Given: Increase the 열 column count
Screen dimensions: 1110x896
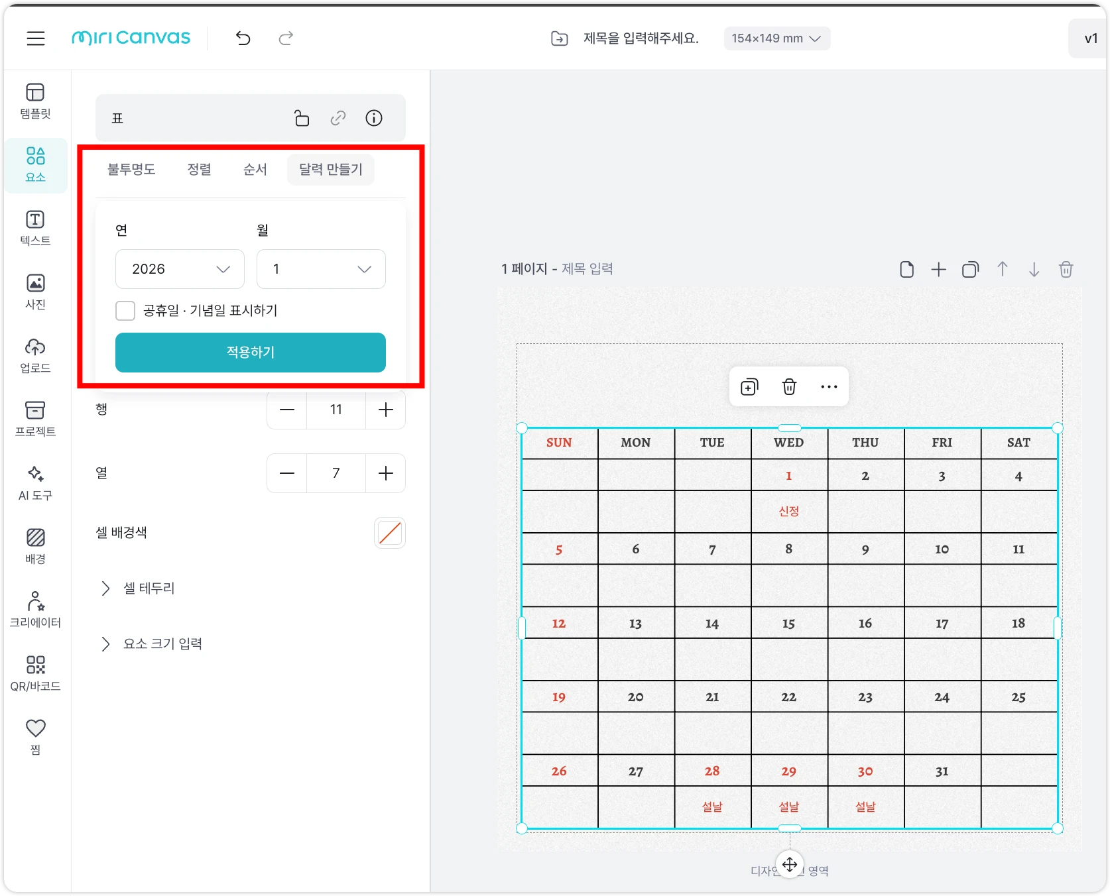Looking at the screenshot, I should [385, 473].
